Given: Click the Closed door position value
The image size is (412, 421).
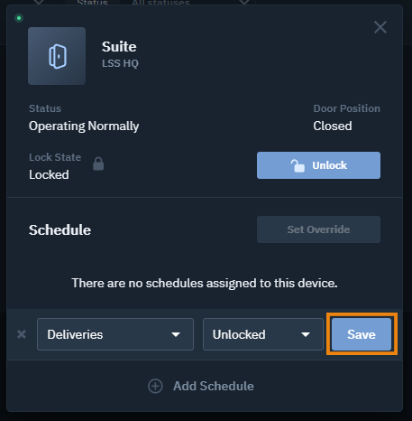Looking at the screenshot, I should pyautogui.click(x=333, y=126).
